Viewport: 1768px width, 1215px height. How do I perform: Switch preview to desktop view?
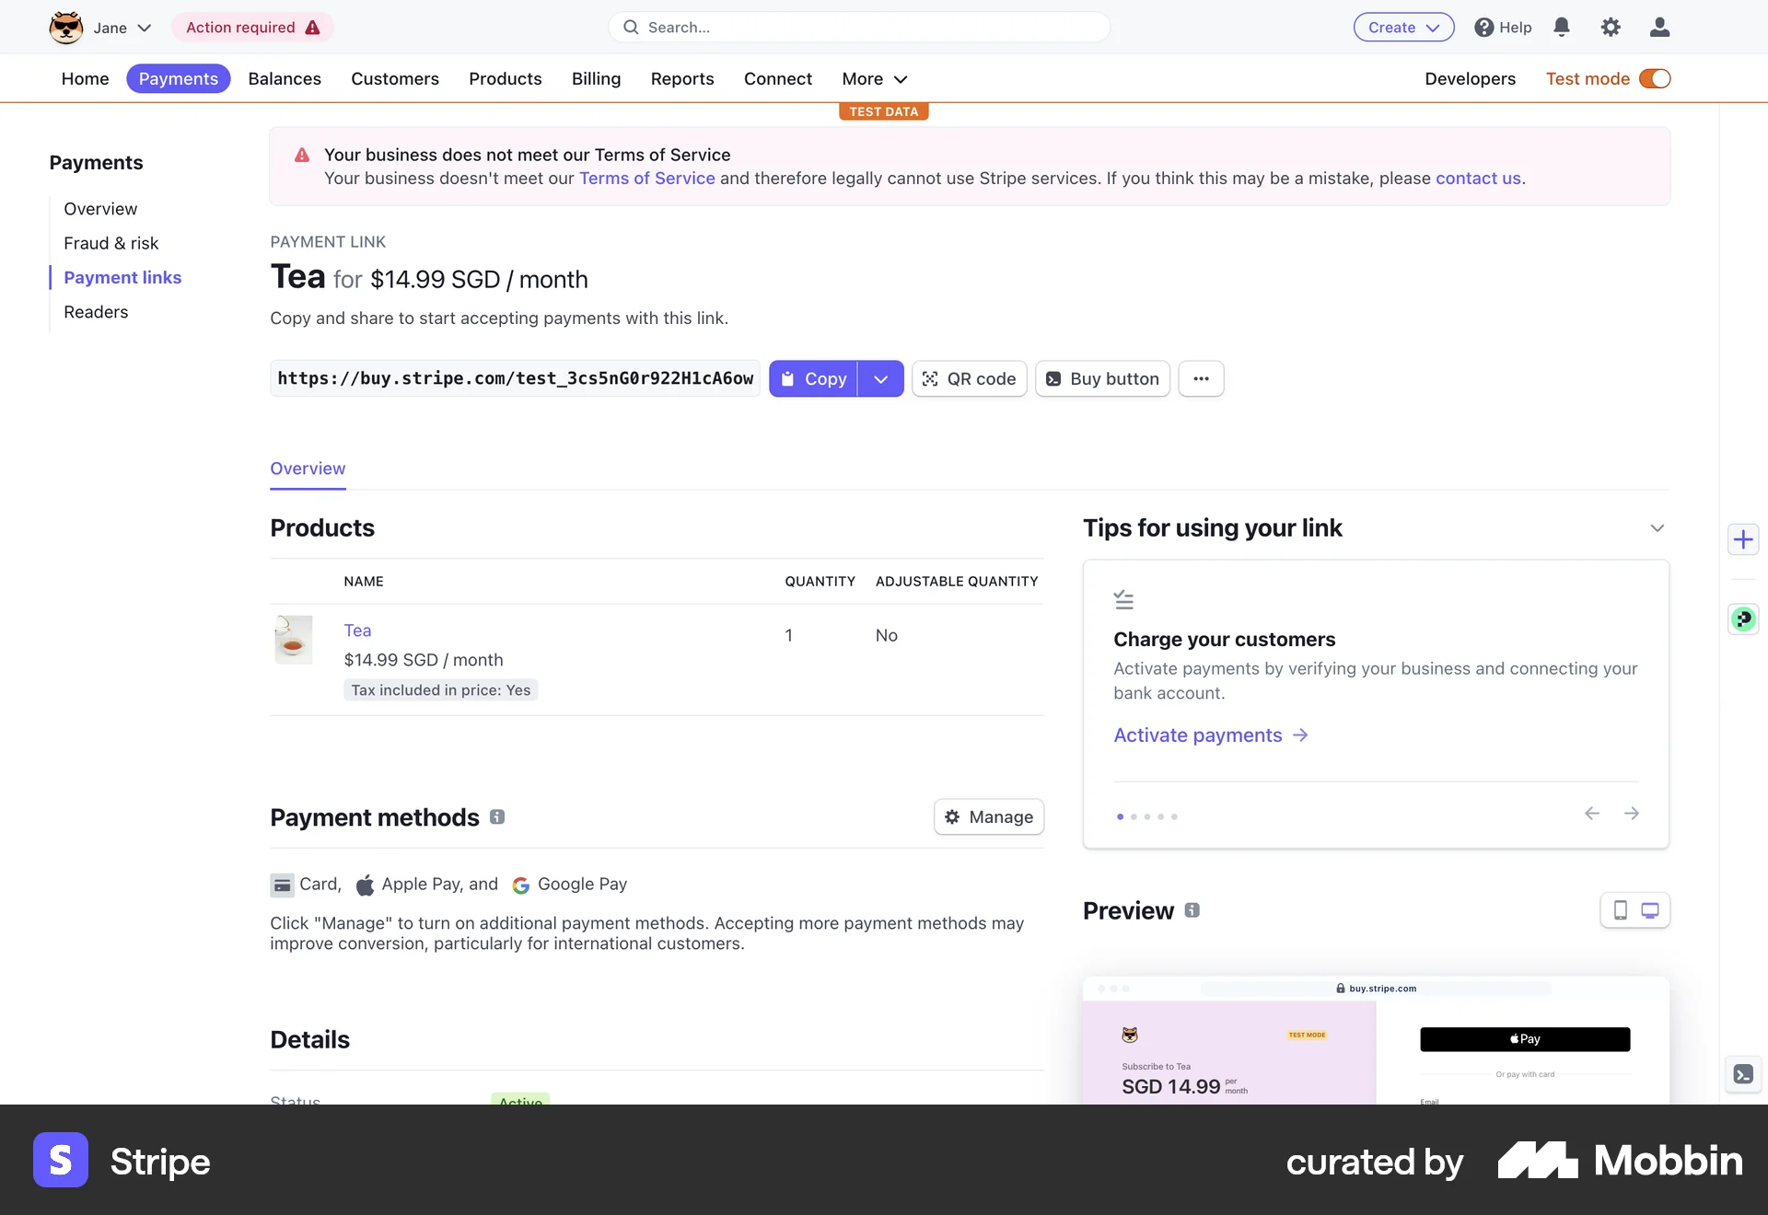1649,910
